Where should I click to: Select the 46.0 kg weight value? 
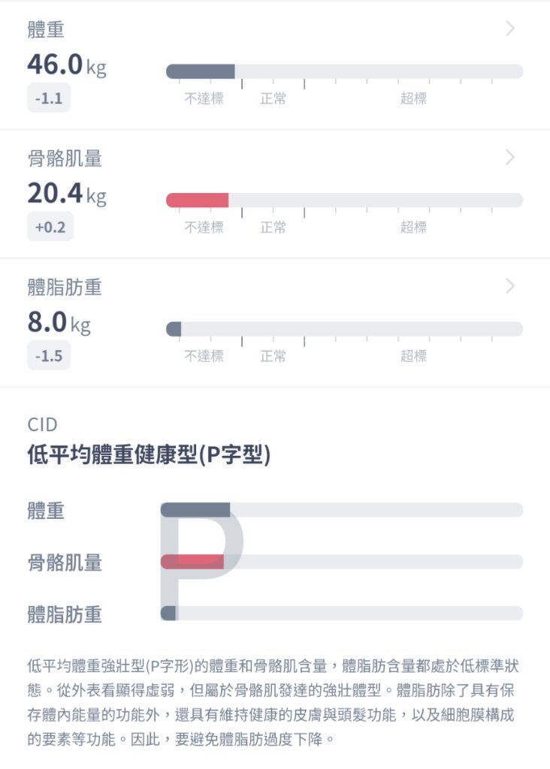67,65
